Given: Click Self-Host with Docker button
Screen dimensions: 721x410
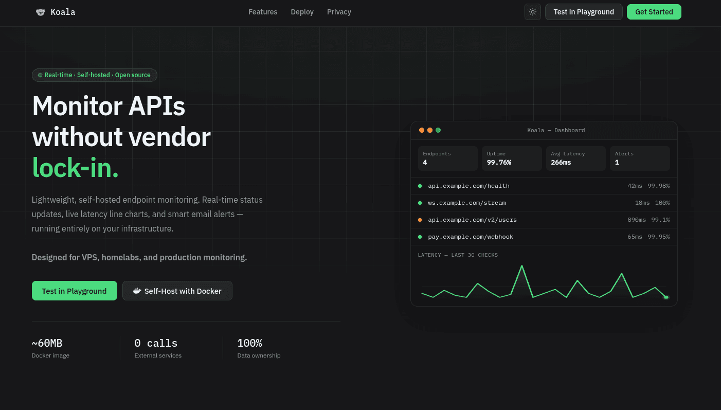Looking at the screenshot, I should (x=177, y=291).
